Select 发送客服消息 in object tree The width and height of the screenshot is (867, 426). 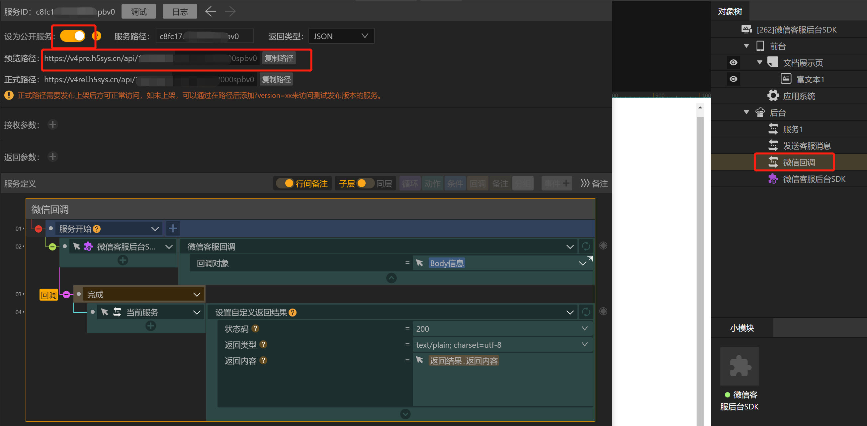[807, 146]
